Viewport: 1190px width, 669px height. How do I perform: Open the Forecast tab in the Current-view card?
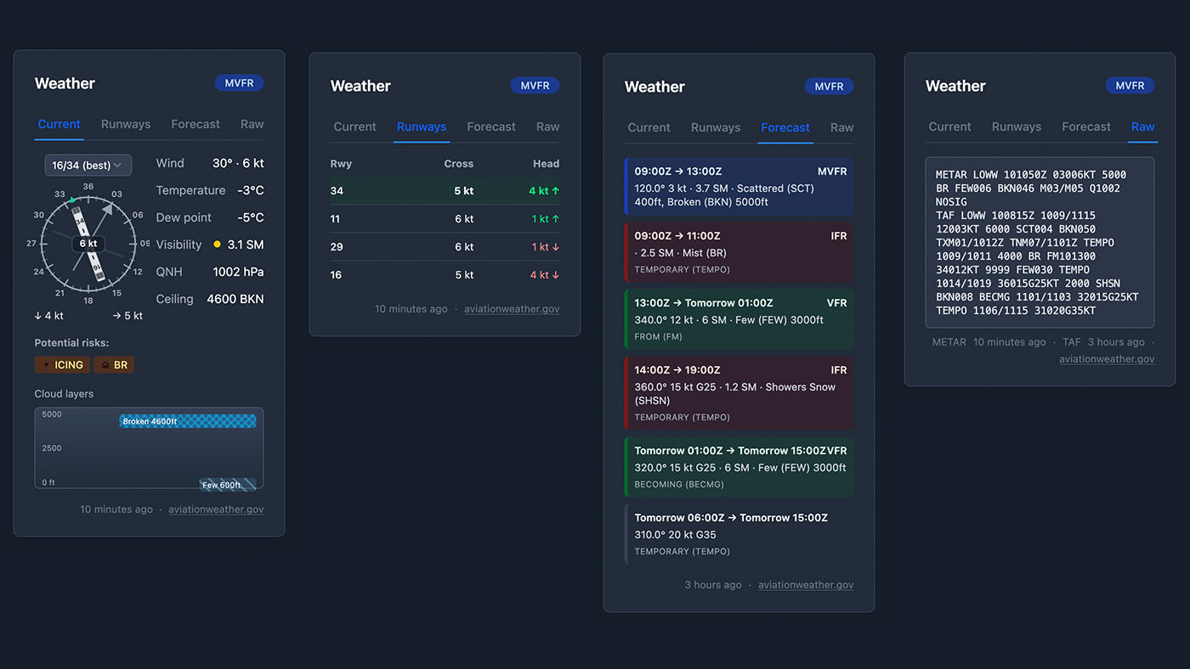[195, 124]
